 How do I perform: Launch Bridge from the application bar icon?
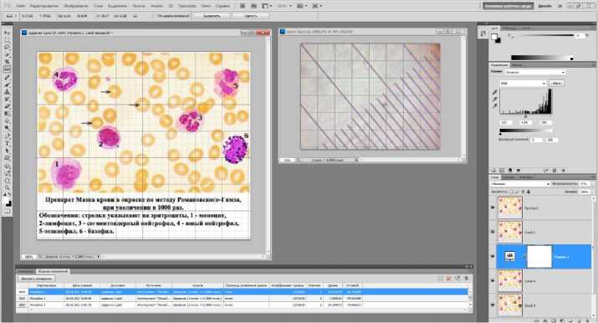pyautogui.click(x=243, y=6)
